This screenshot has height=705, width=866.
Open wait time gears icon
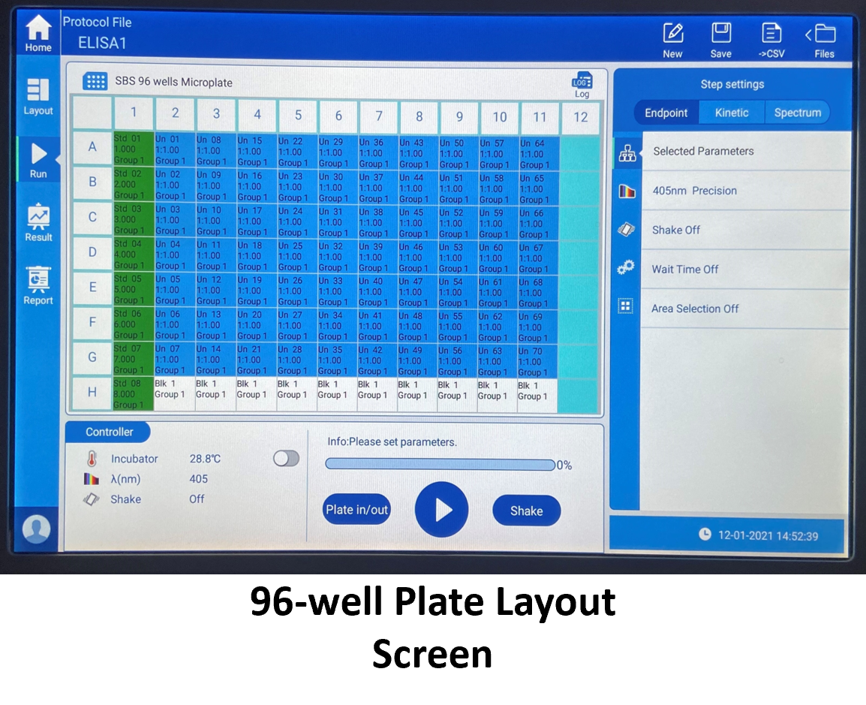pyautogui.click(x=626, y=267)
